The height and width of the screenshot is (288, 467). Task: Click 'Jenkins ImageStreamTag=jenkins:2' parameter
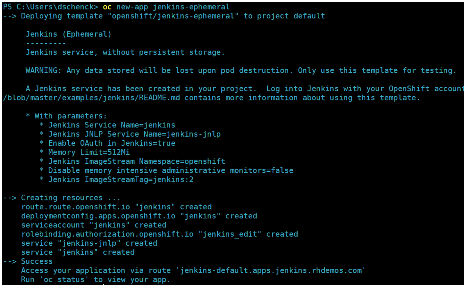(x=121, y=180)
